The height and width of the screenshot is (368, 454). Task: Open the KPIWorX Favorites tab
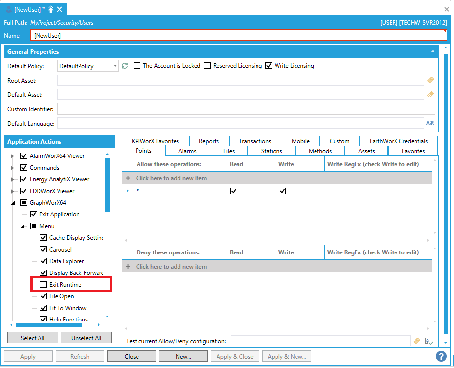tap(155, 141)
